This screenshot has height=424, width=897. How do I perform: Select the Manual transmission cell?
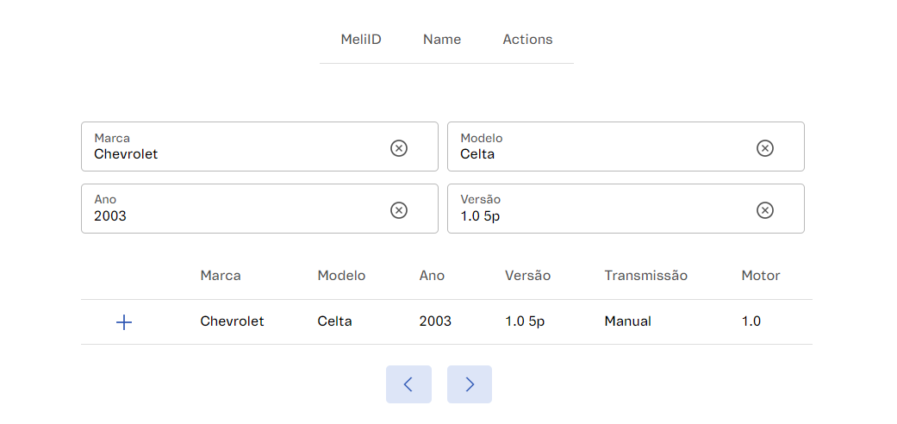pyautogui.click(x=627, y=321)
